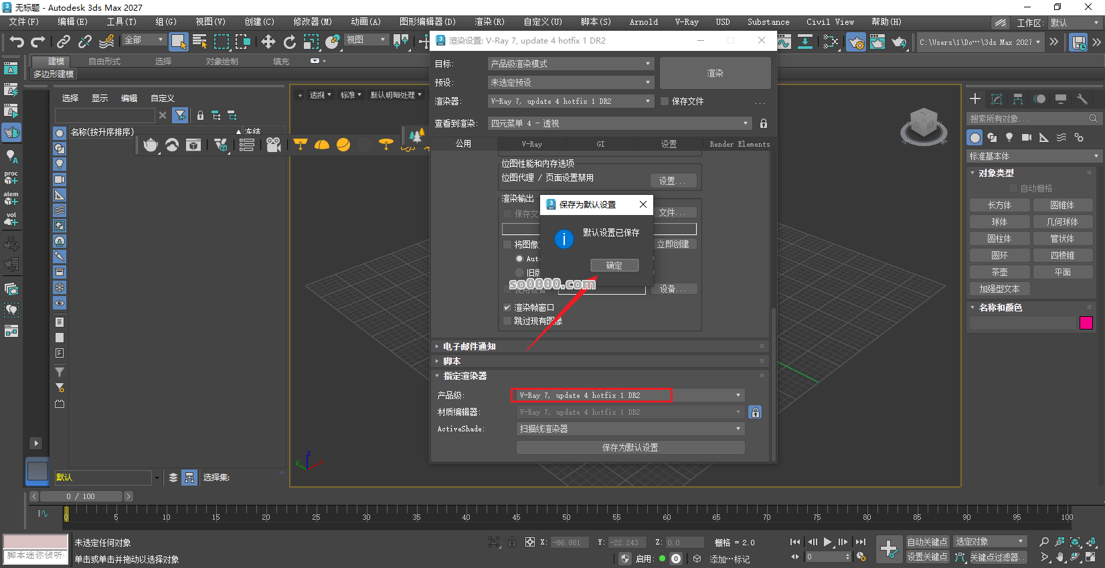The width and height of the screenshot is (1105, 568).
Task: Activate the Select Object tool
Action: (x=179, y=42)
